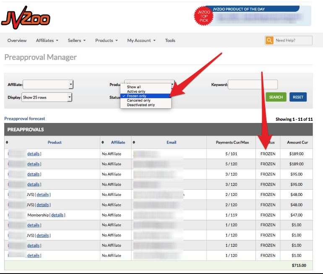Screen dimensions: 323x274
Task: Click the JVZoo Top Pick badge
Action: click(x=203, y=16)
